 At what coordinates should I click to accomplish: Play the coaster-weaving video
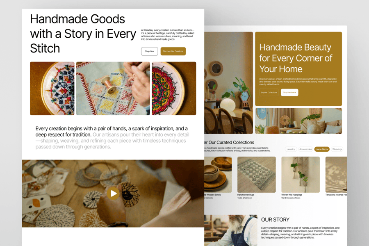click(113, 194)
